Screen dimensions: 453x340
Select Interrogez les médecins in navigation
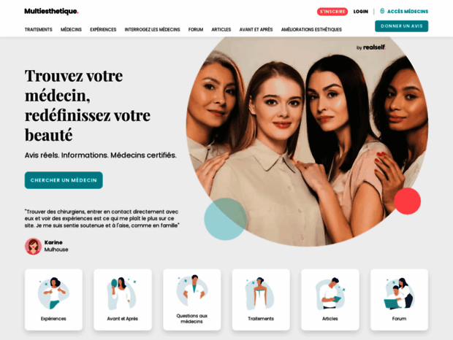coord(152,29)
